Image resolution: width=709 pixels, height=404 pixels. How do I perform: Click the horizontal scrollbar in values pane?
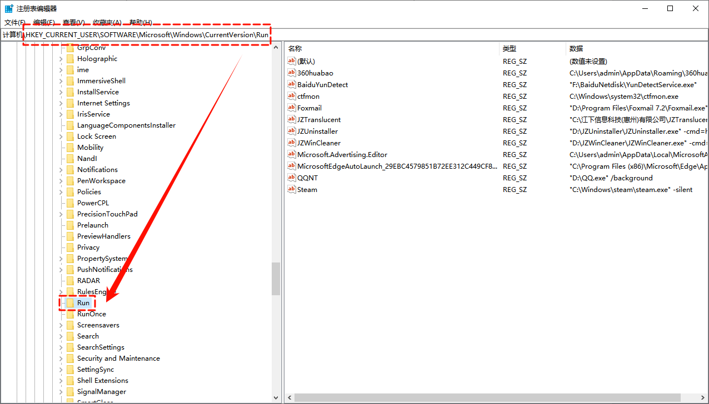tap(487, 397)
